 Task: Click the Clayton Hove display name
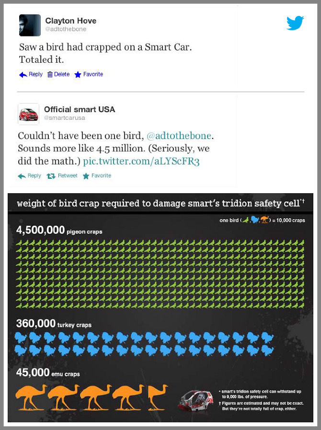coord(70,21)
